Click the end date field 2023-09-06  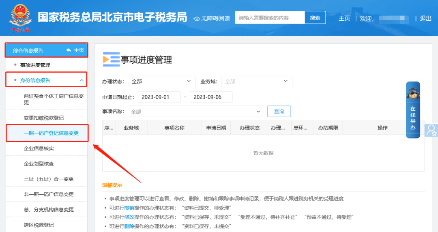point(211,97)
